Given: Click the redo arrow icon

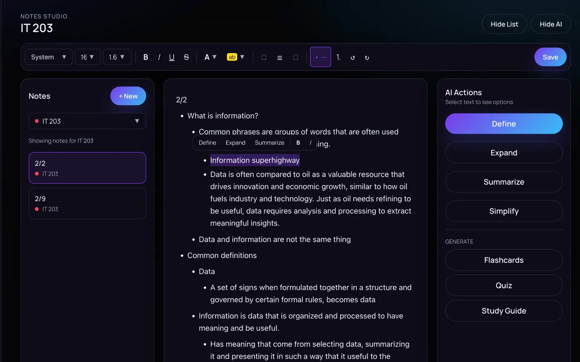Looking at the screenshot, I should coord(367,58).
